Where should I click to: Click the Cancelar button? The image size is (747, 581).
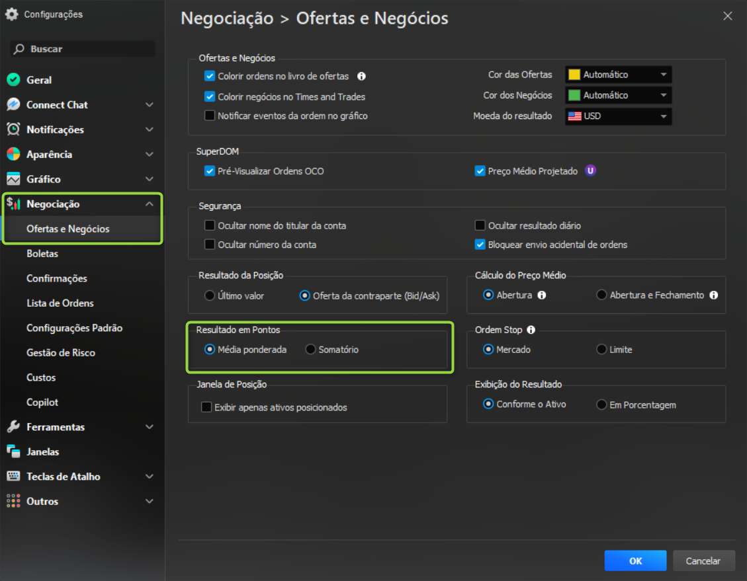[x=703, y=561]
